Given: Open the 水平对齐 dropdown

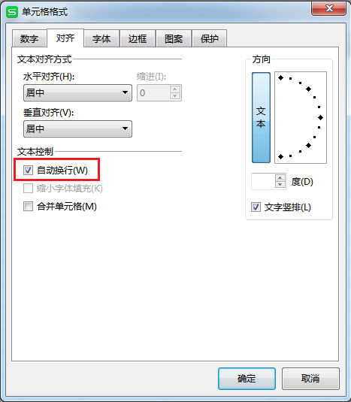Looking at the screenshot, I should 77,92.
